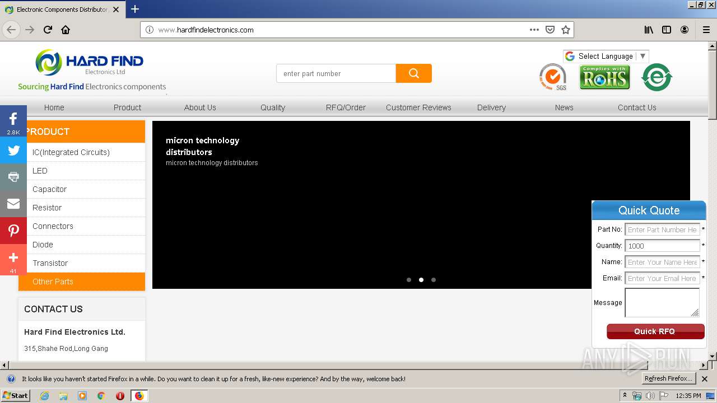Focus the enter part number search field
The width and height of the screenshot is (717, 403).
(336, 73)
